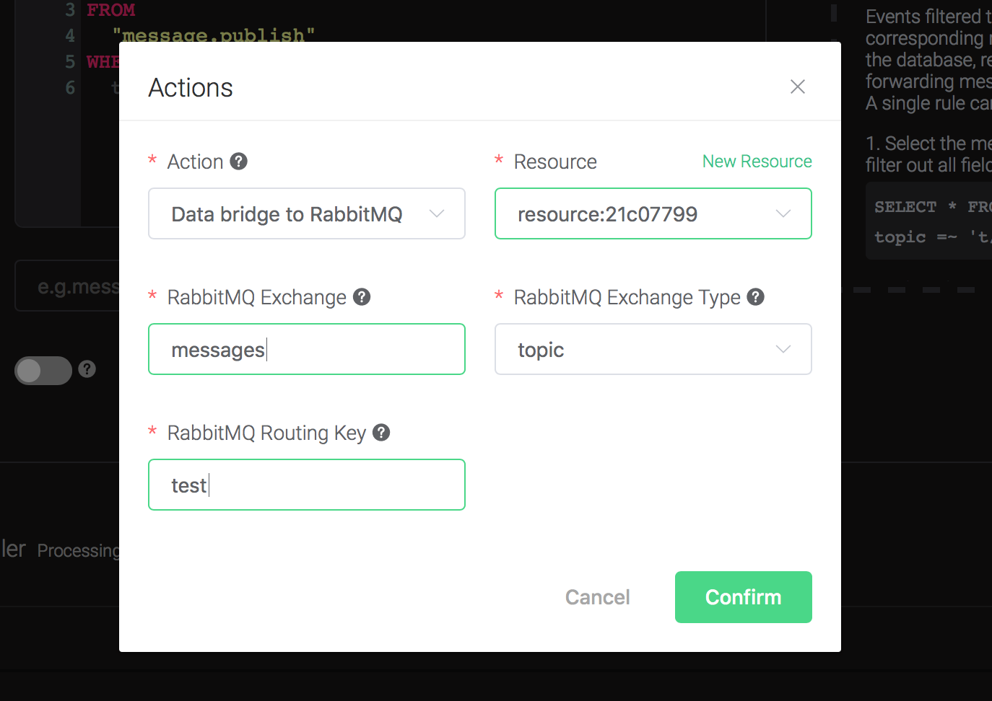992x701 pixels.
Task: Click the 'Processing' text in background
Action: tap(78, 551)
